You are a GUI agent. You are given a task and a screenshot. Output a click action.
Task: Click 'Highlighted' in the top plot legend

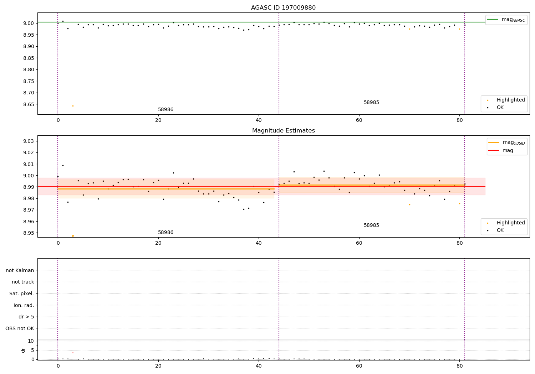point(506,100)
